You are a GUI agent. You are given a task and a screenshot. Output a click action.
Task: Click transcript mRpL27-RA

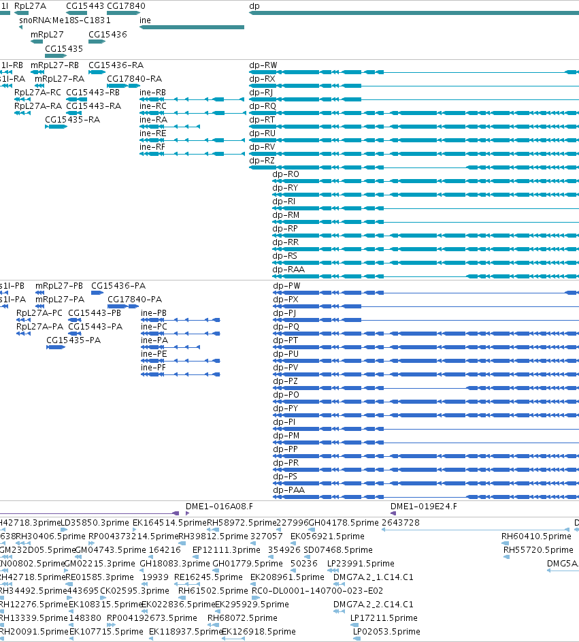[x=60, y=78]
